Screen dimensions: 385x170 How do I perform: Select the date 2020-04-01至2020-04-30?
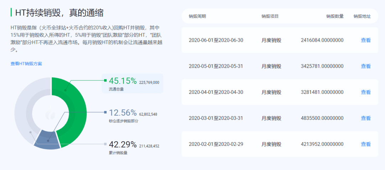point(216,92)
